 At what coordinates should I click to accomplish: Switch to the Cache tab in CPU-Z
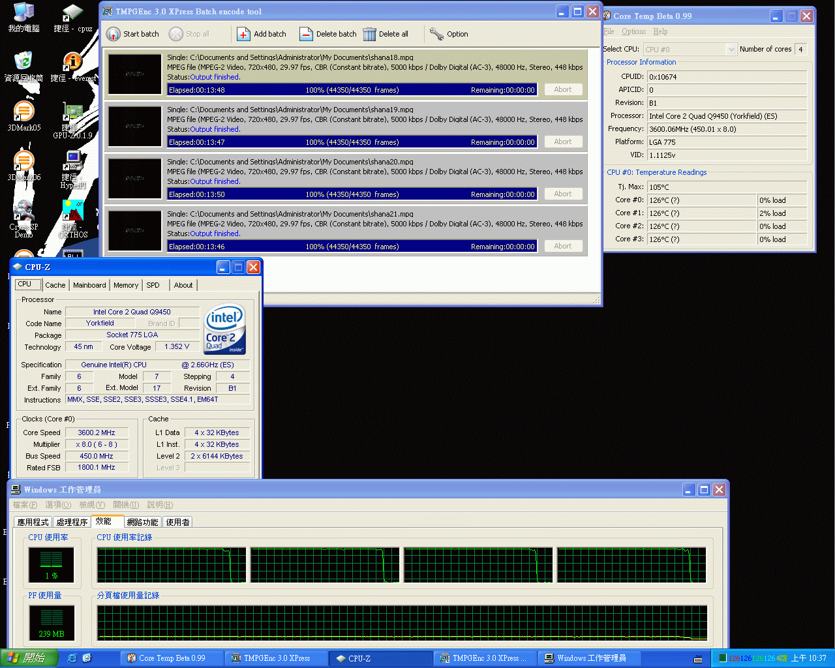click(x=55, y=285)
